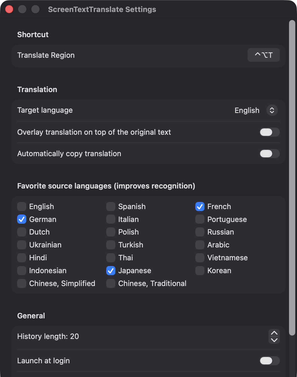Check the Indonesian language box
Image resolution: width=297 pixels, height=377 pixels.
(22, 271)
